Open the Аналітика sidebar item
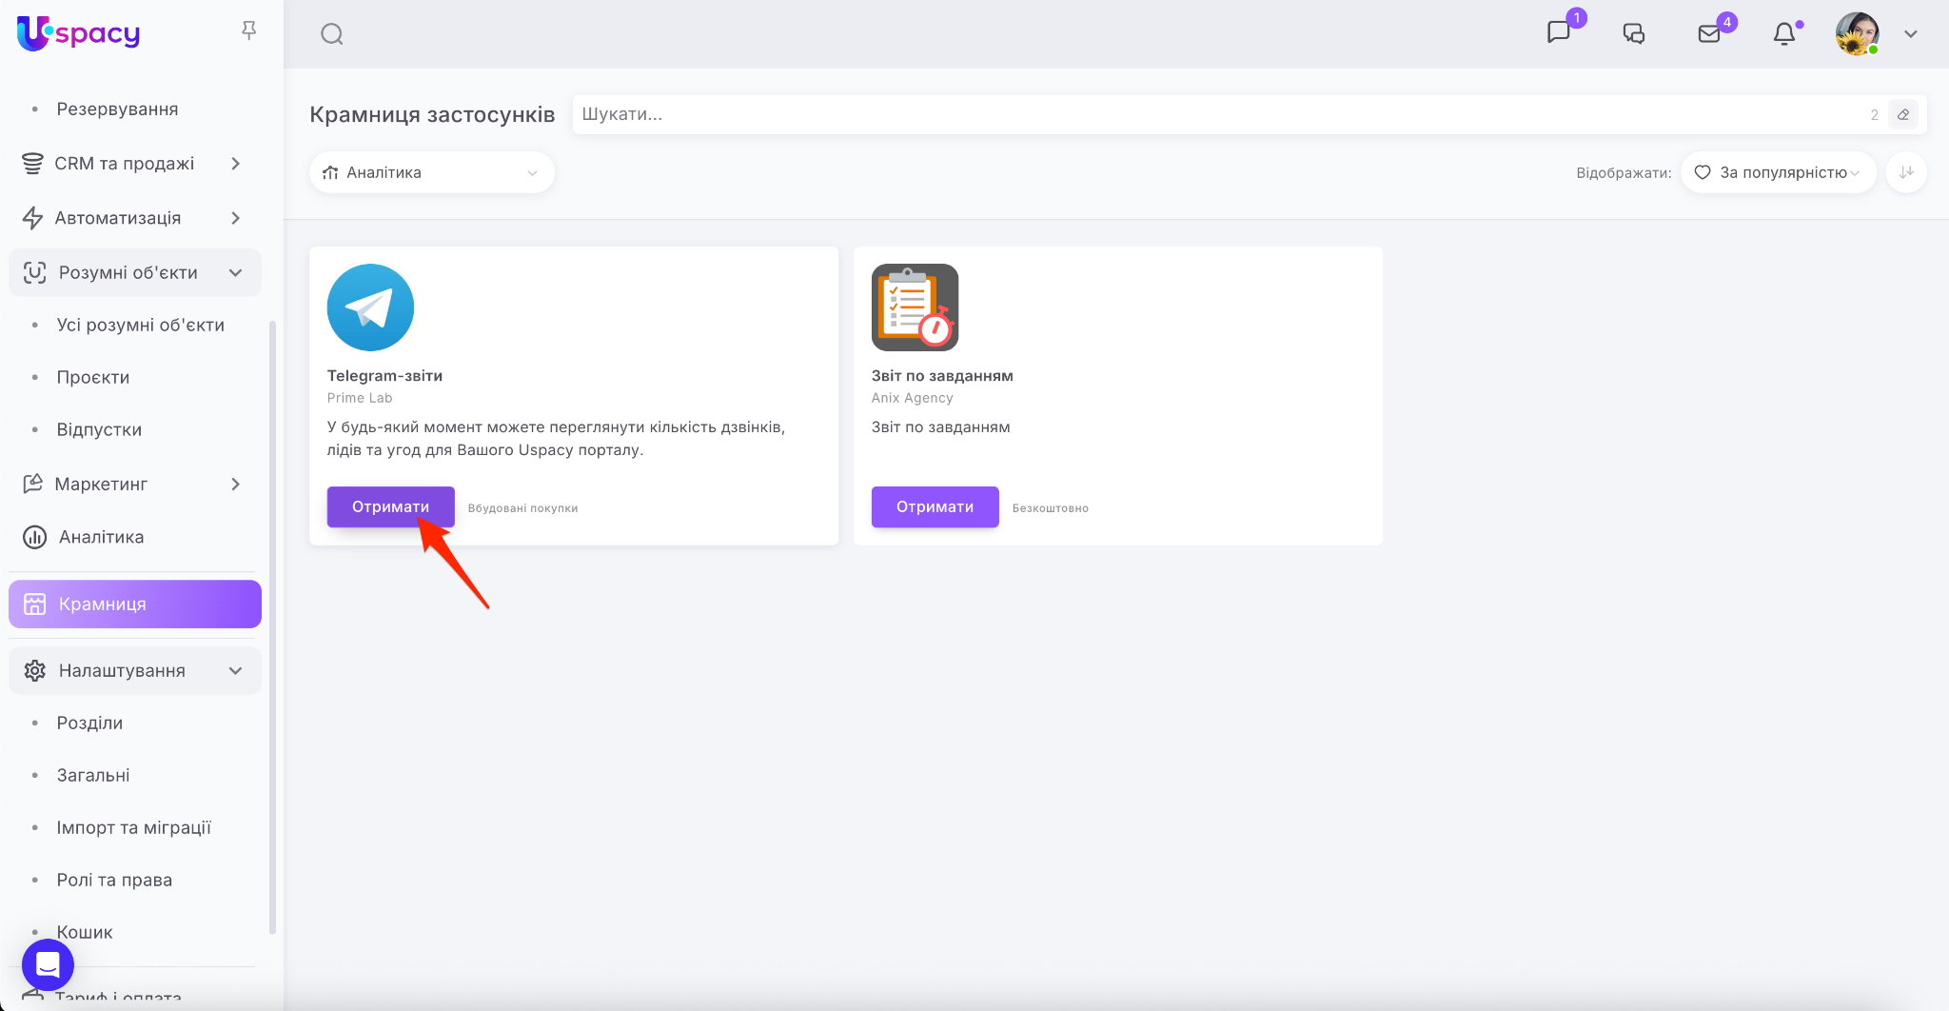 (101, 537)
